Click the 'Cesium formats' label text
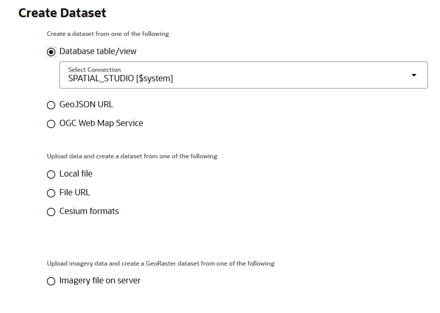 (89, 211)
